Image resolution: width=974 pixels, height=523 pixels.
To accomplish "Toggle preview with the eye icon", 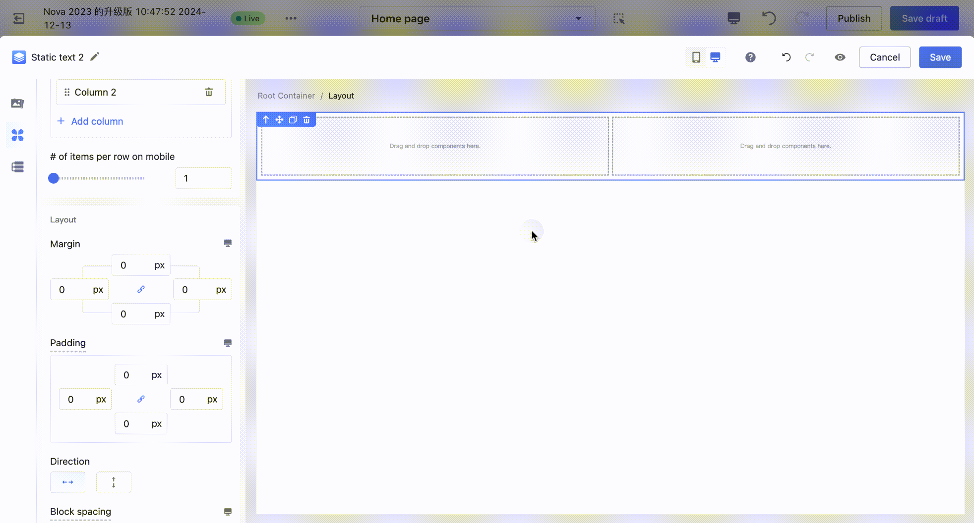I will click(x=840, y=57).
